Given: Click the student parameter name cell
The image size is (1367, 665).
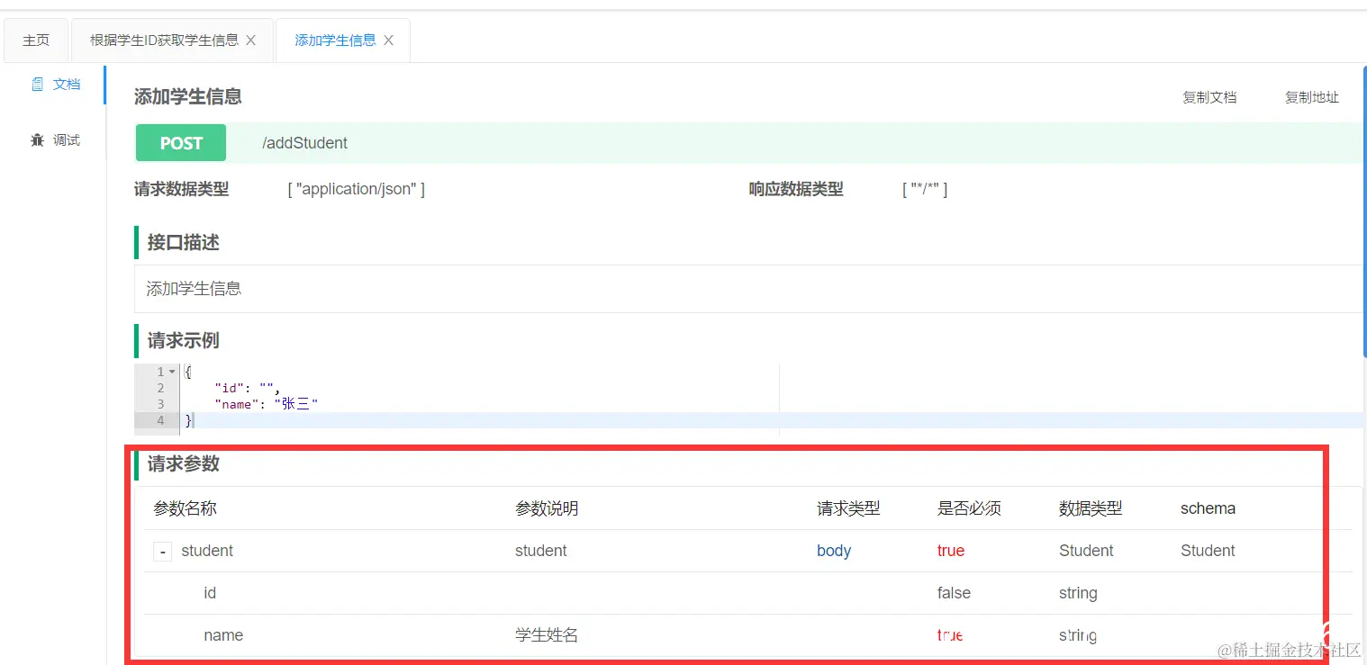Looking at the screenshot, I should 207,551.
